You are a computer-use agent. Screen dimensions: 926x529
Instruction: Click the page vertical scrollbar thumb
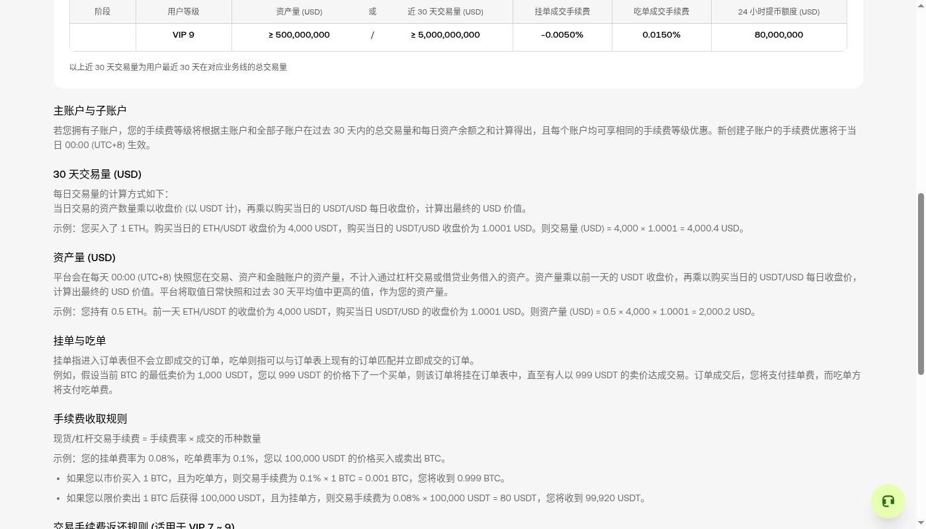point(920,284)
